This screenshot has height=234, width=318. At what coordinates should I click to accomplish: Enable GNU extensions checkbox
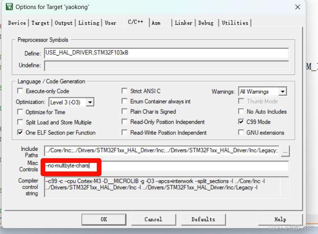point(241,133)
